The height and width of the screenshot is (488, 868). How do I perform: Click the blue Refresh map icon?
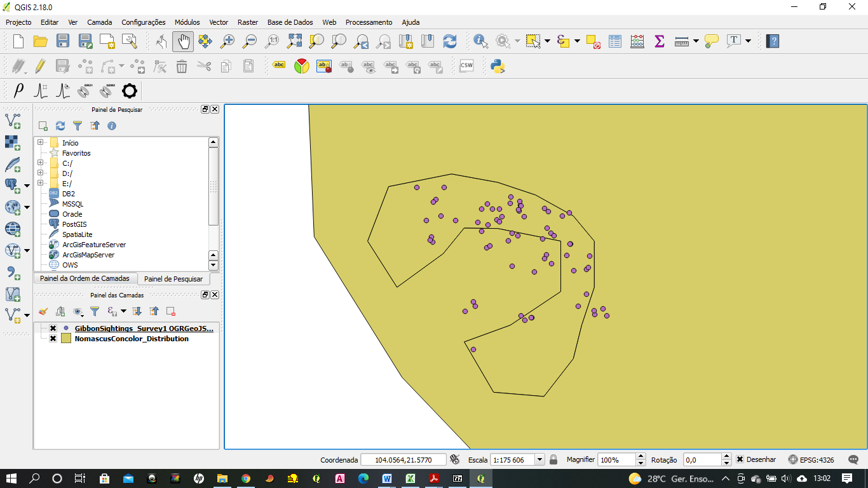[x=450, y=41]
